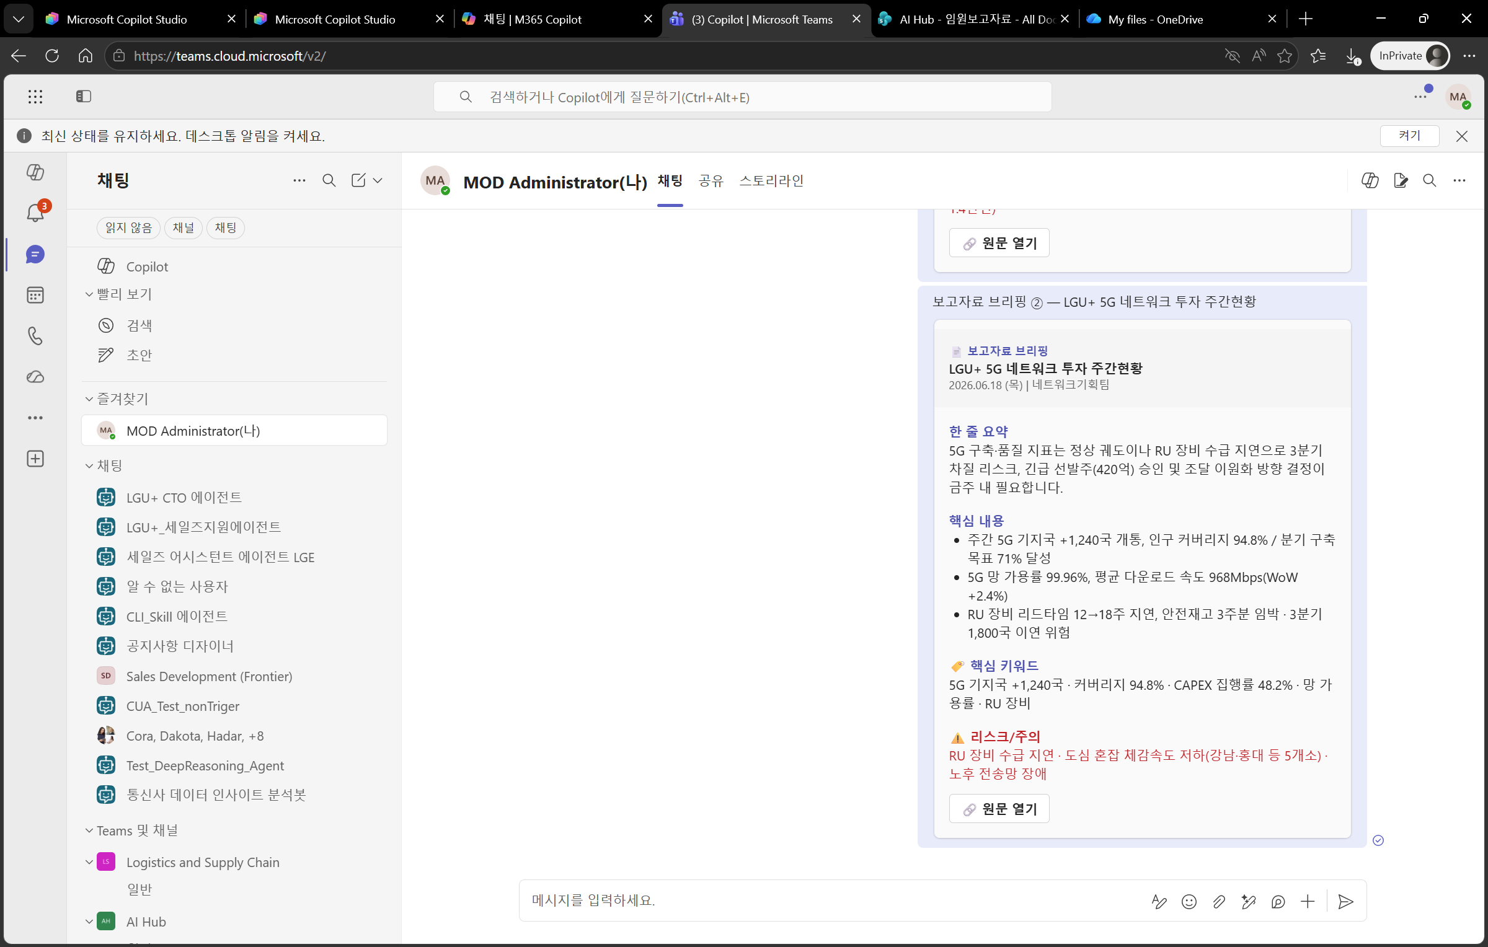
Task: Collapse the Logistics and Supply Chain team
Action: [89, 862]
